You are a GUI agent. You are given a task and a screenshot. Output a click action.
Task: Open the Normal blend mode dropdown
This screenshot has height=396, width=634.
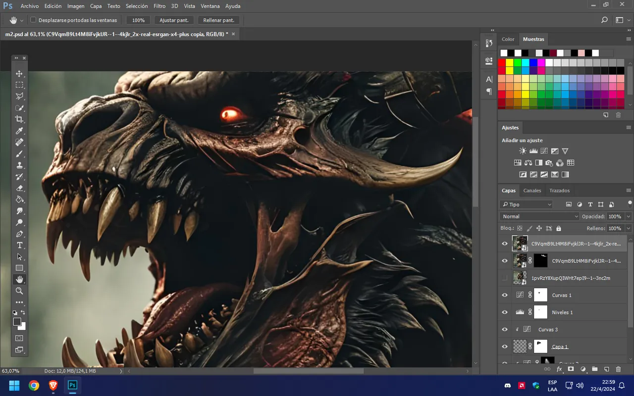click(x=539, y=216)
